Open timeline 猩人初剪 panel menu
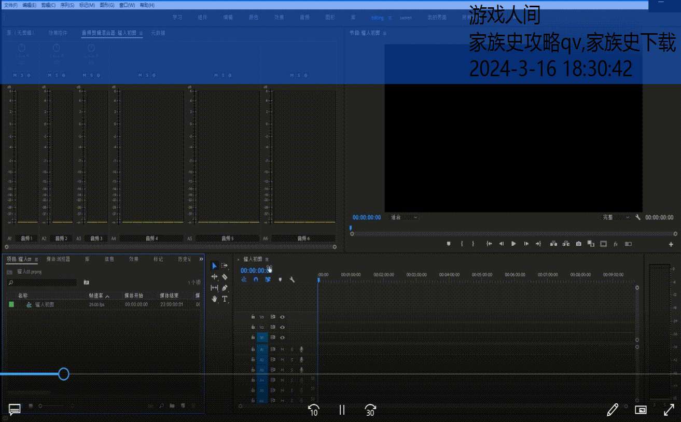Screen dimensions: 681x422 coord(267,259)
